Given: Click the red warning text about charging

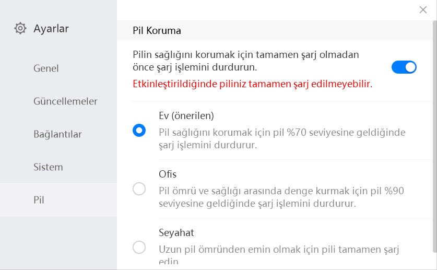Looking at the screenshot, I should (253, 84).
